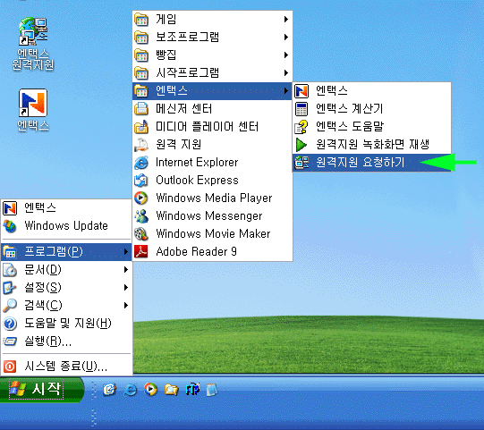Click Show Desktop quick launch icon
This screenshot has width=484, height=430.
[x=109, y=390]
